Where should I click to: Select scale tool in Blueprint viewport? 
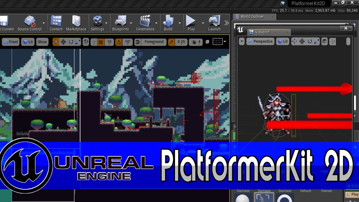click(316, 42)
